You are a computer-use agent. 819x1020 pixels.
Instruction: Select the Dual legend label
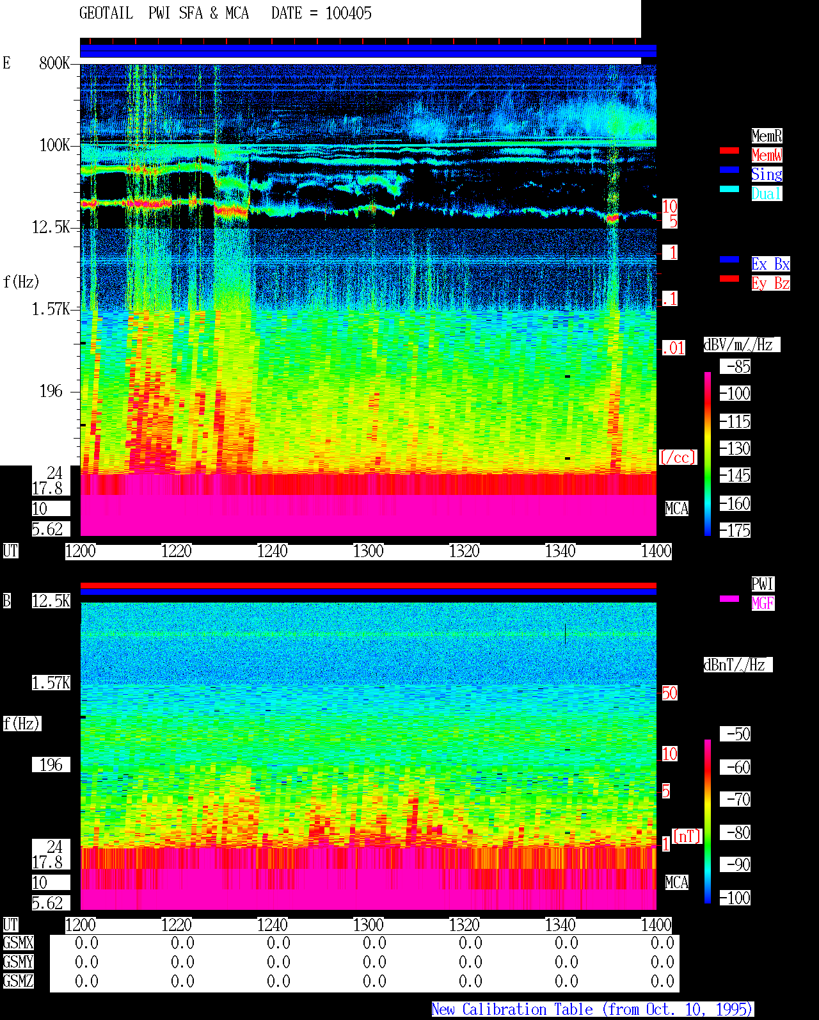[x=767, y=193]
